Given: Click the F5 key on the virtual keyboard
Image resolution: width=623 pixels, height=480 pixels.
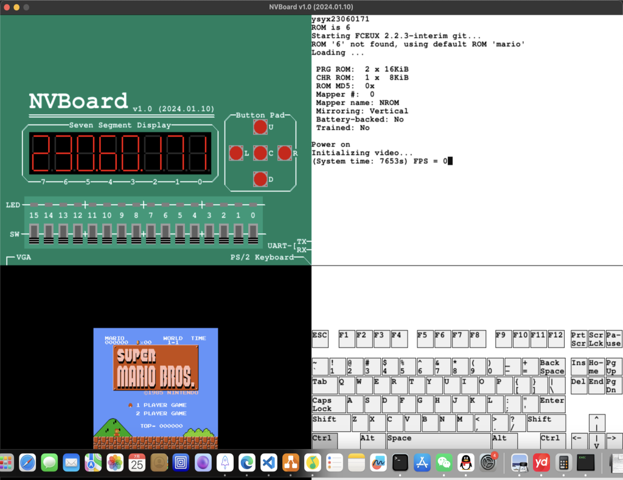Looking at the screenshot, I should tap(425, 339).
